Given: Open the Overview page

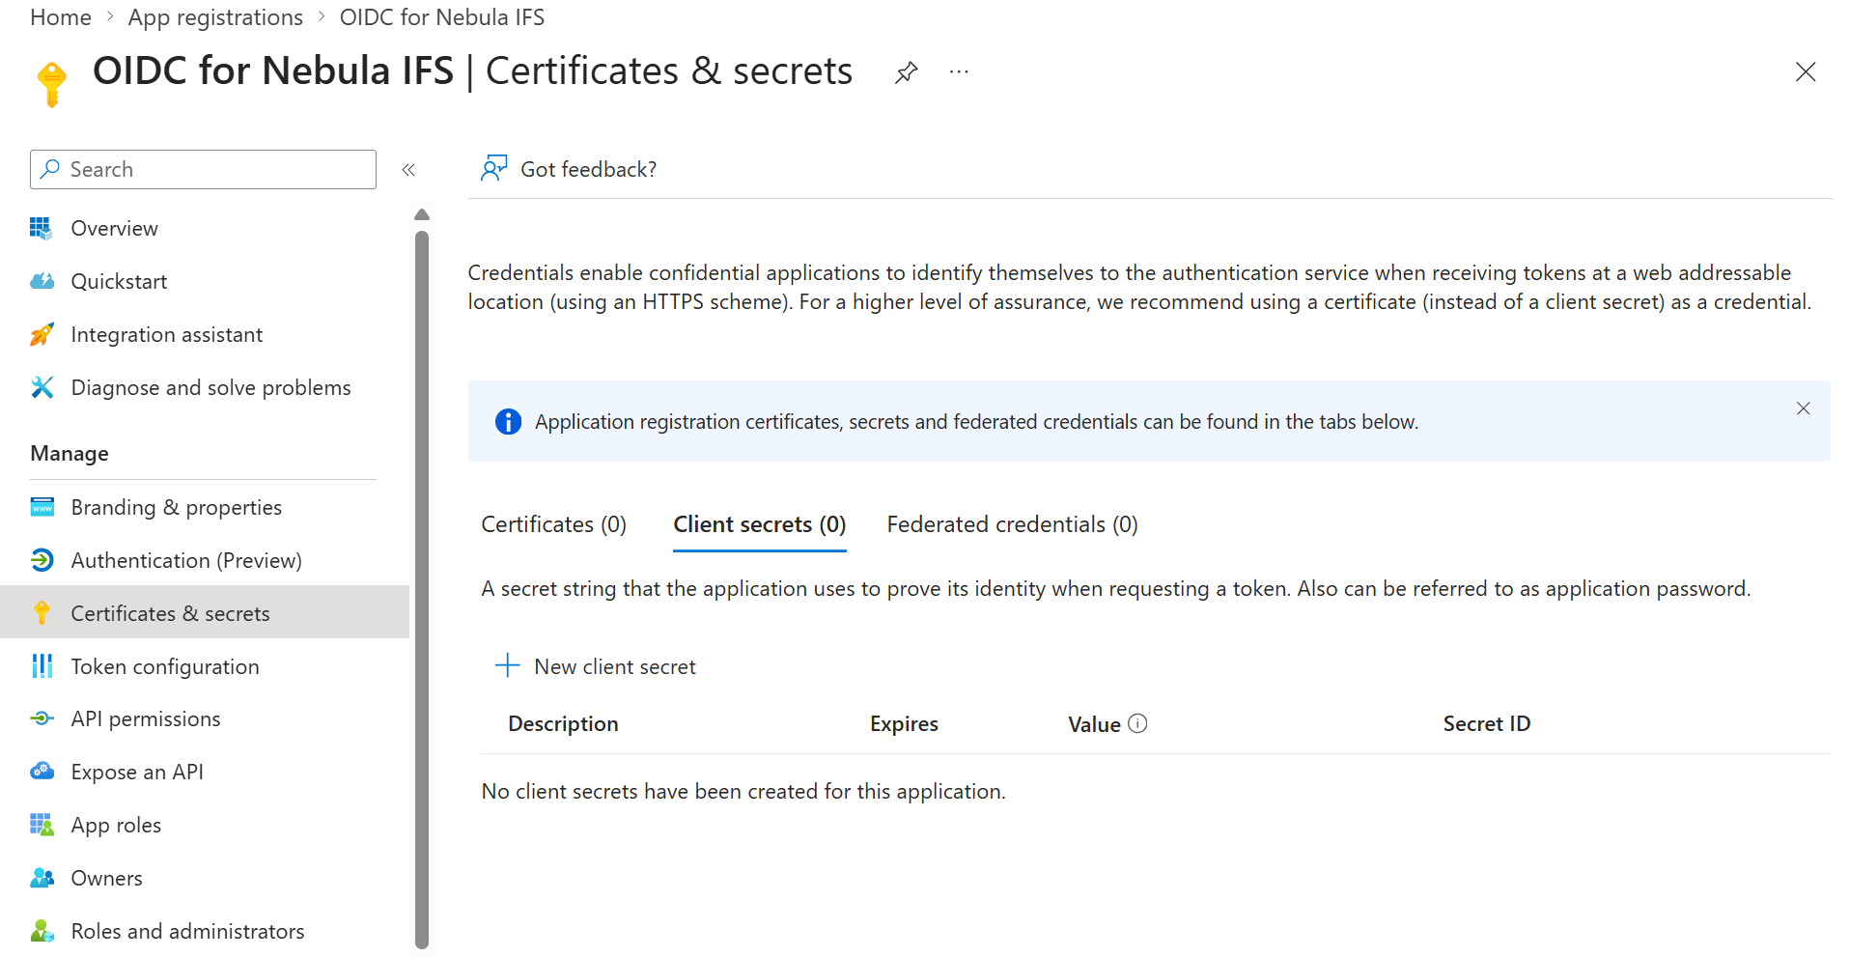Looking at the screenshot, I should pos(114,228).
